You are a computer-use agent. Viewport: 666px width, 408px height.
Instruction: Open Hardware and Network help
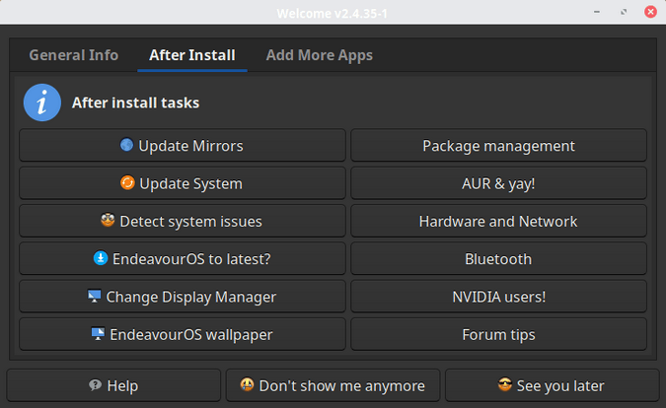pyautogui.click(x=498, y=222)
